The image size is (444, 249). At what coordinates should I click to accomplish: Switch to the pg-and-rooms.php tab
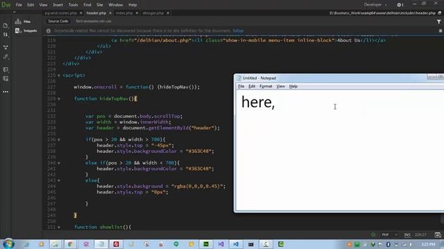click(61, 13)
